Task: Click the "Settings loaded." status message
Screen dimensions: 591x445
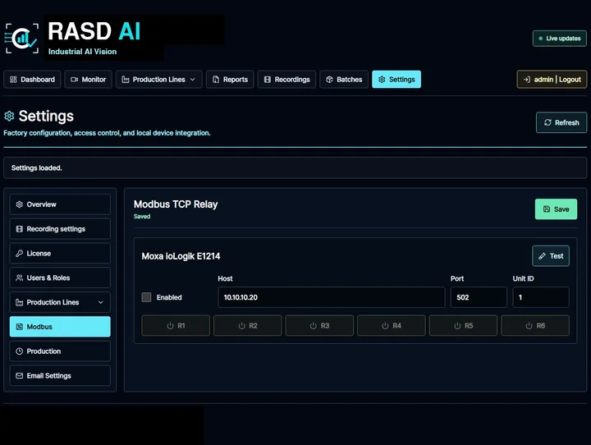Action: 37,167
